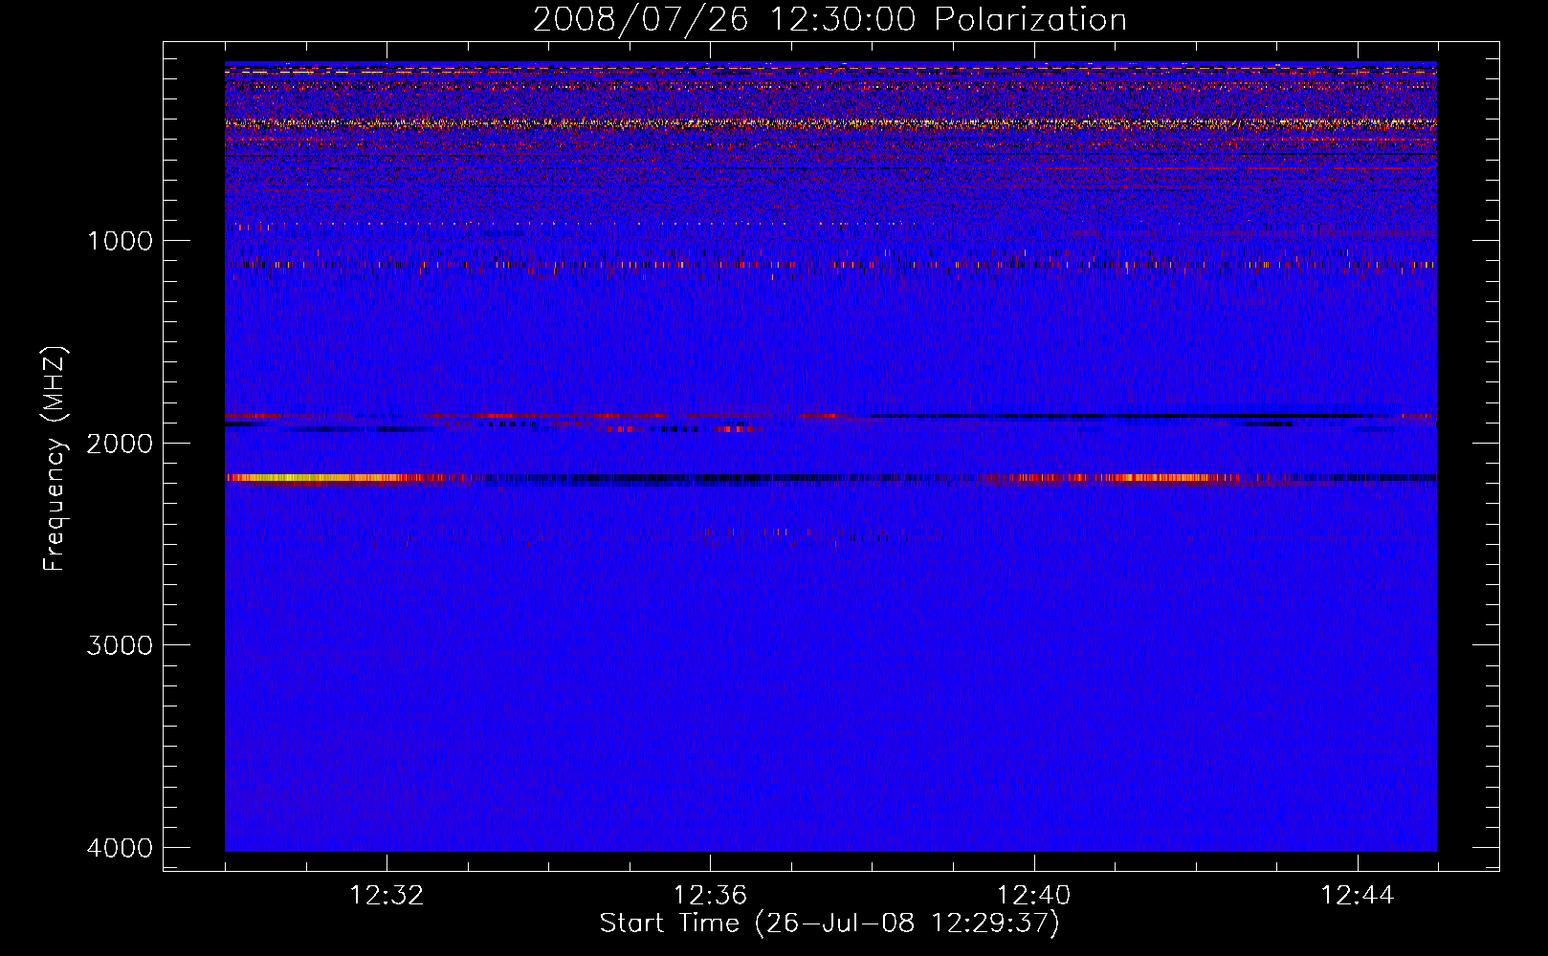Click the 'Frequency (MHZ)' axis label

(55, 458)
